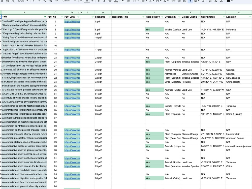The width and height of the screenshot is (252, 189).
Task: Open the PDF link for PDF No 66
Action: coord(72,114)
